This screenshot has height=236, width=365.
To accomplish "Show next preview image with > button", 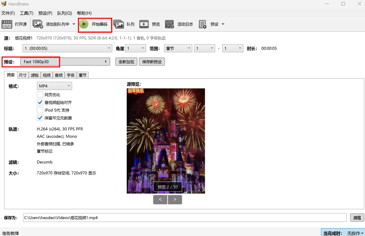I will tap(175, 200).
